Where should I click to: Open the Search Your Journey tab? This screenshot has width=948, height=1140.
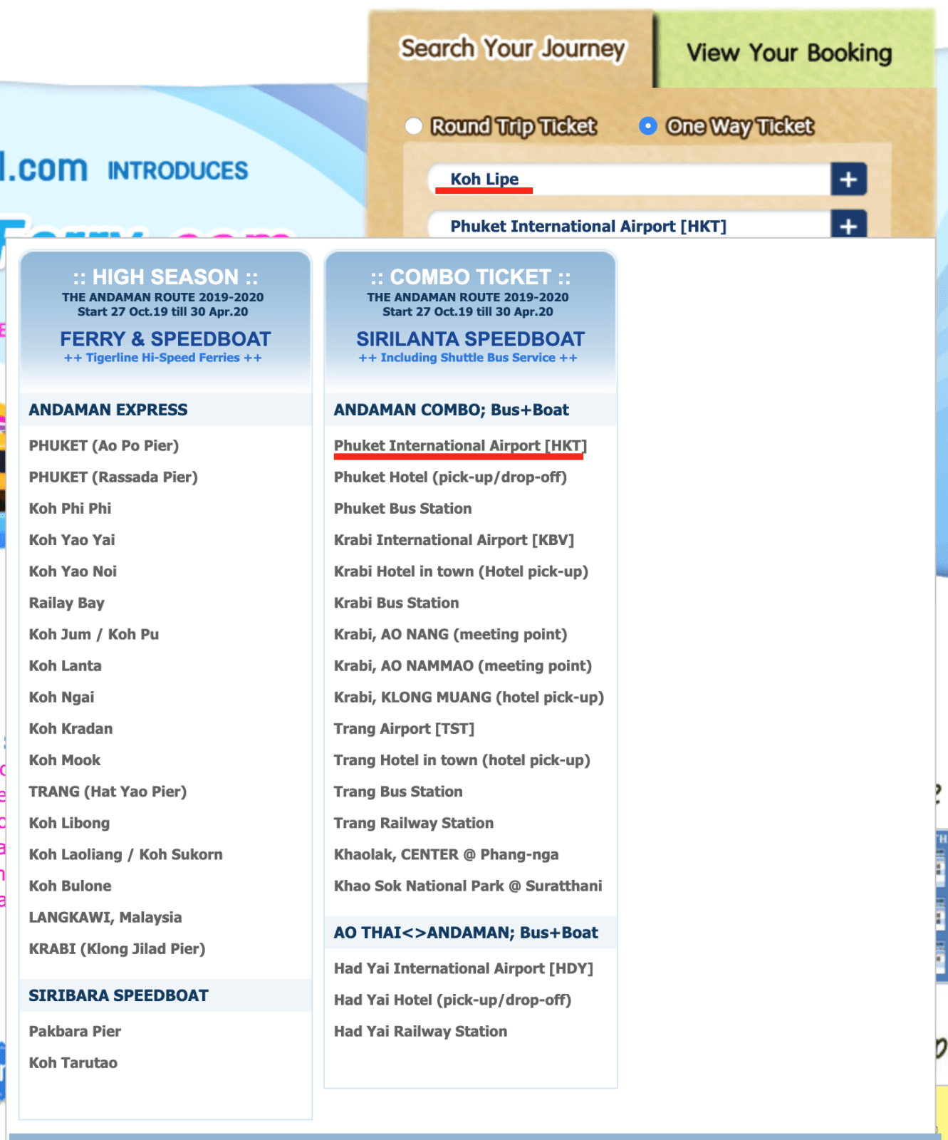coord(512,49)
